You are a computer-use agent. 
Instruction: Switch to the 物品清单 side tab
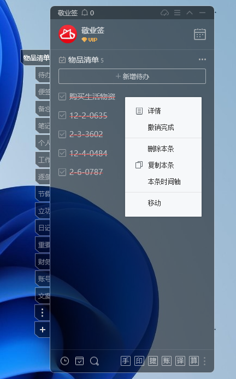coord(35,58)
